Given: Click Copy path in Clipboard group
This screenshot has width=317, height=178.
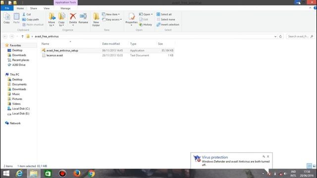Looking at the screenshot, I should 31,19.
